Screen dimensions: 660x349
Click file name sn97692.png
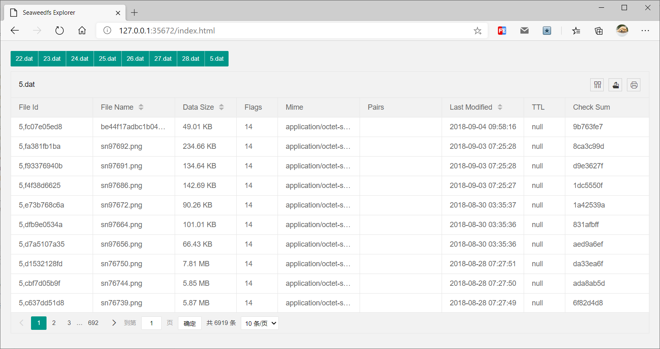(122, 146)
